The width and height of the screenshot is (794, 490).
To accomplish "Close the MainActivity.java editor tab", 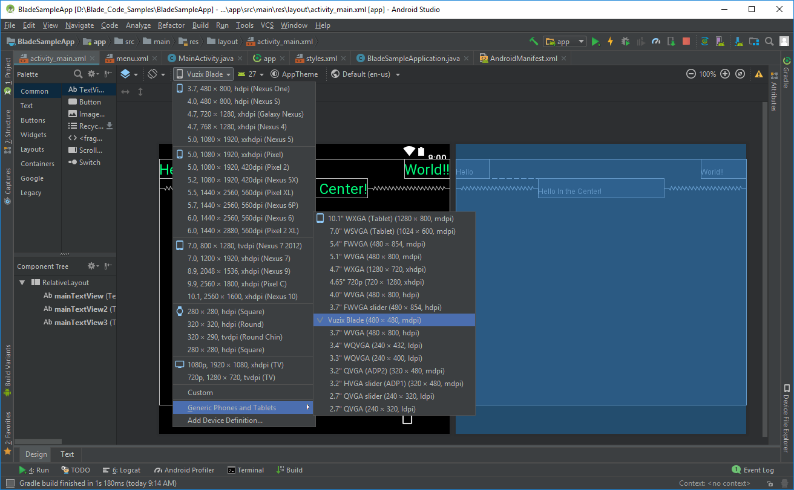I will coord(240,59).
